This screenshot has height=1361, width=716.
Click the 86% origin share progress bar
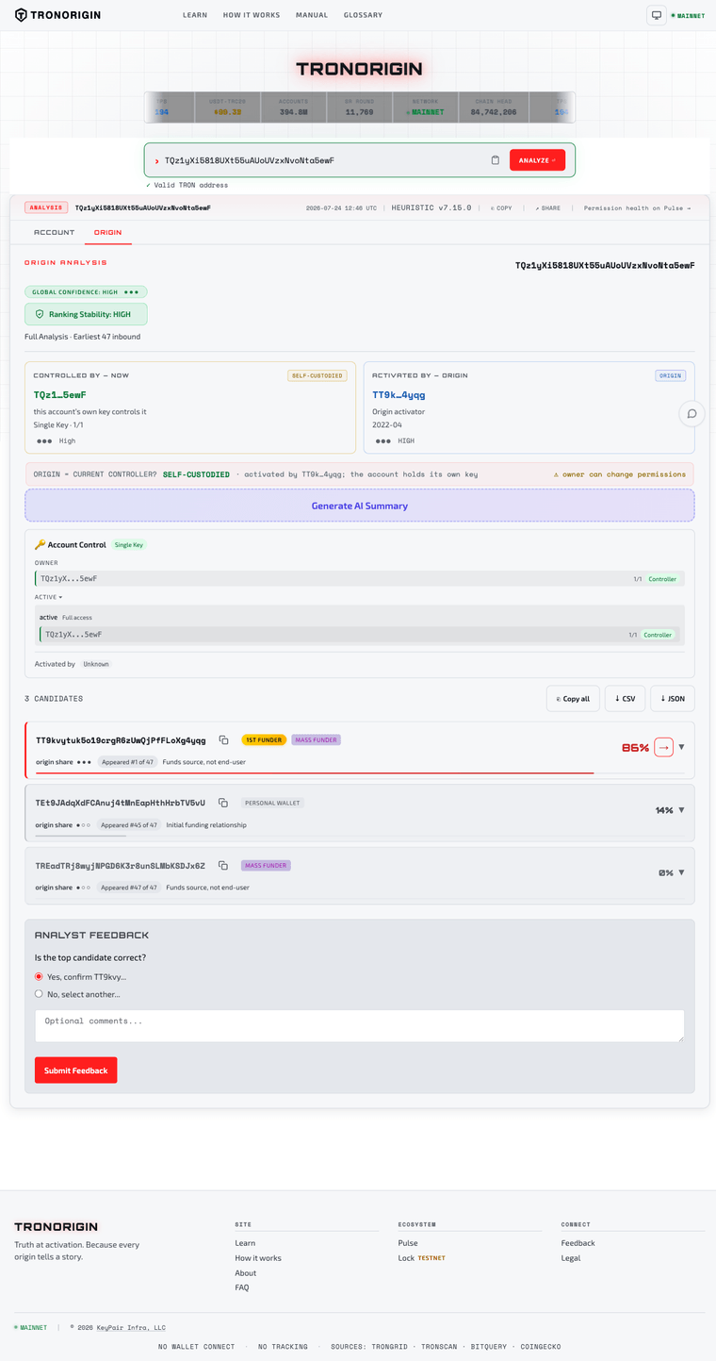pyautogui.click(x=360, y=772)
